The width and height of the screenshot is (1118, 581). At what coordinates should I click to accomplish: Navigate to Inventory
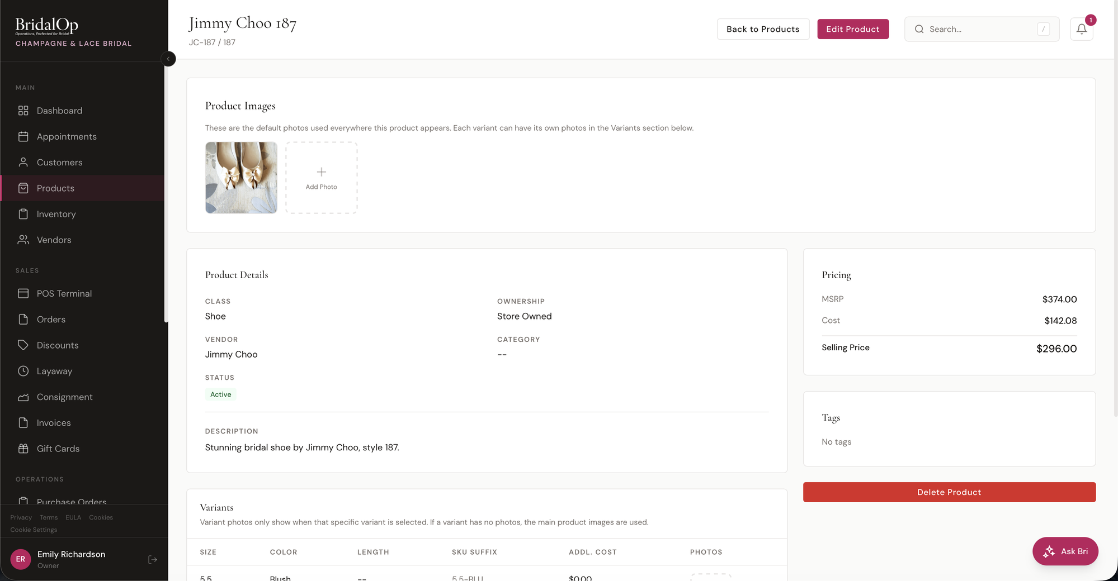(x=83, y=214)
